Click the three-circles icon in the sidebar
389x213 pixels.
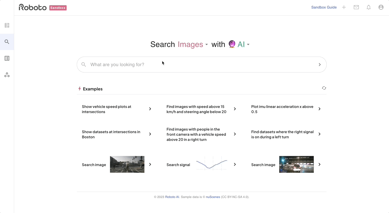7,75
